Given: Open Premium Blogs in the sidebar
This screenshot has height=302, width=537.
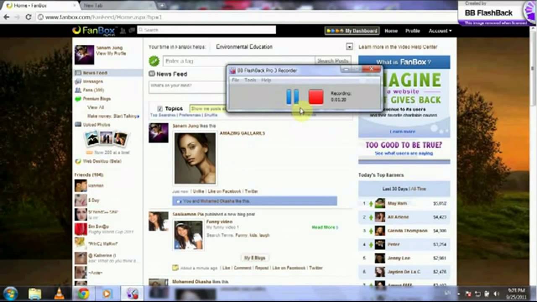Looking at the screenshot, I should click(x=96, y=99).
